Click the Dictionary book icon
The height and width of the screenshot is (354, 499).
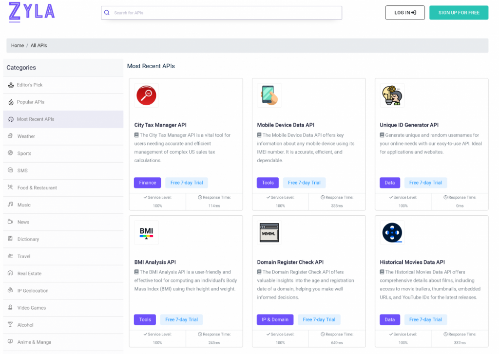[x=11, y=239]
